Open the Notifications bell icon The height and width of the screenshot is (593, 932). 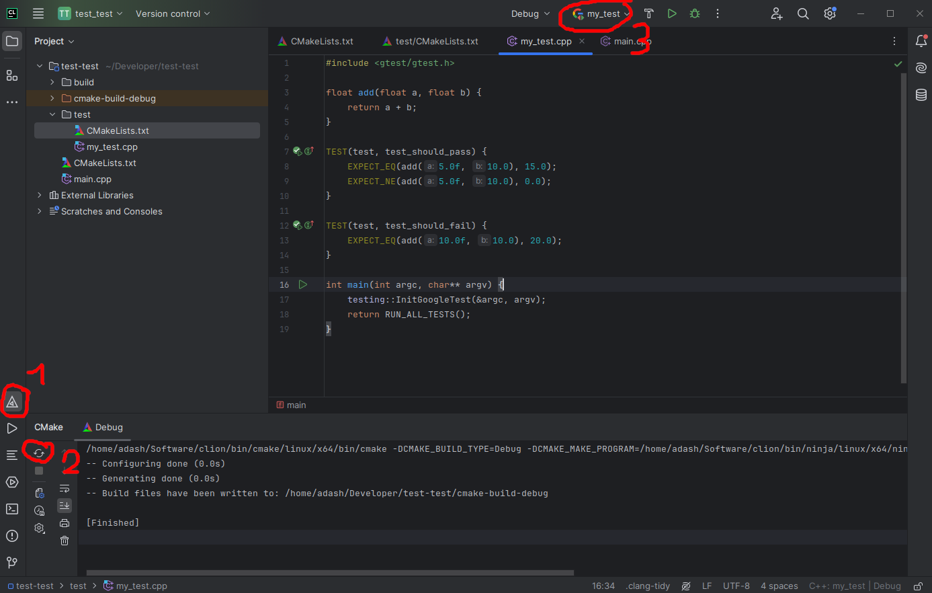coord(921,41)
